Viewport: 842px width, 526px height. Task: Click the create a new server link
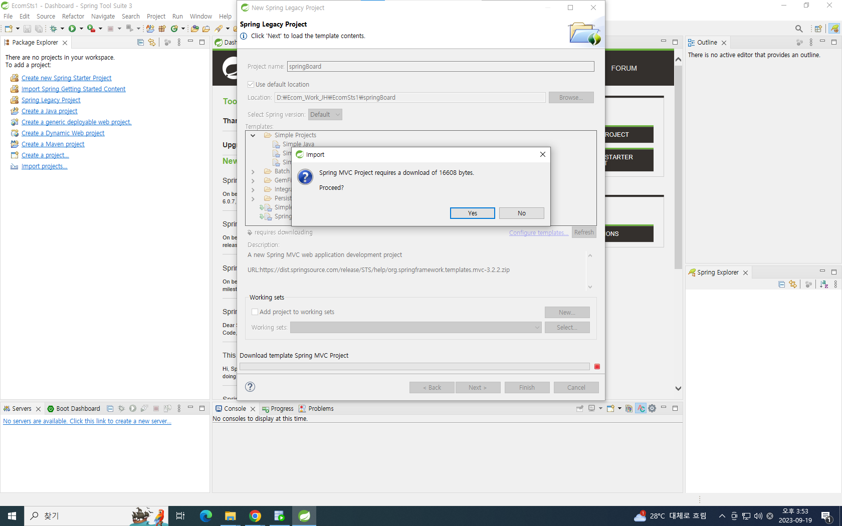coord(87,421)
